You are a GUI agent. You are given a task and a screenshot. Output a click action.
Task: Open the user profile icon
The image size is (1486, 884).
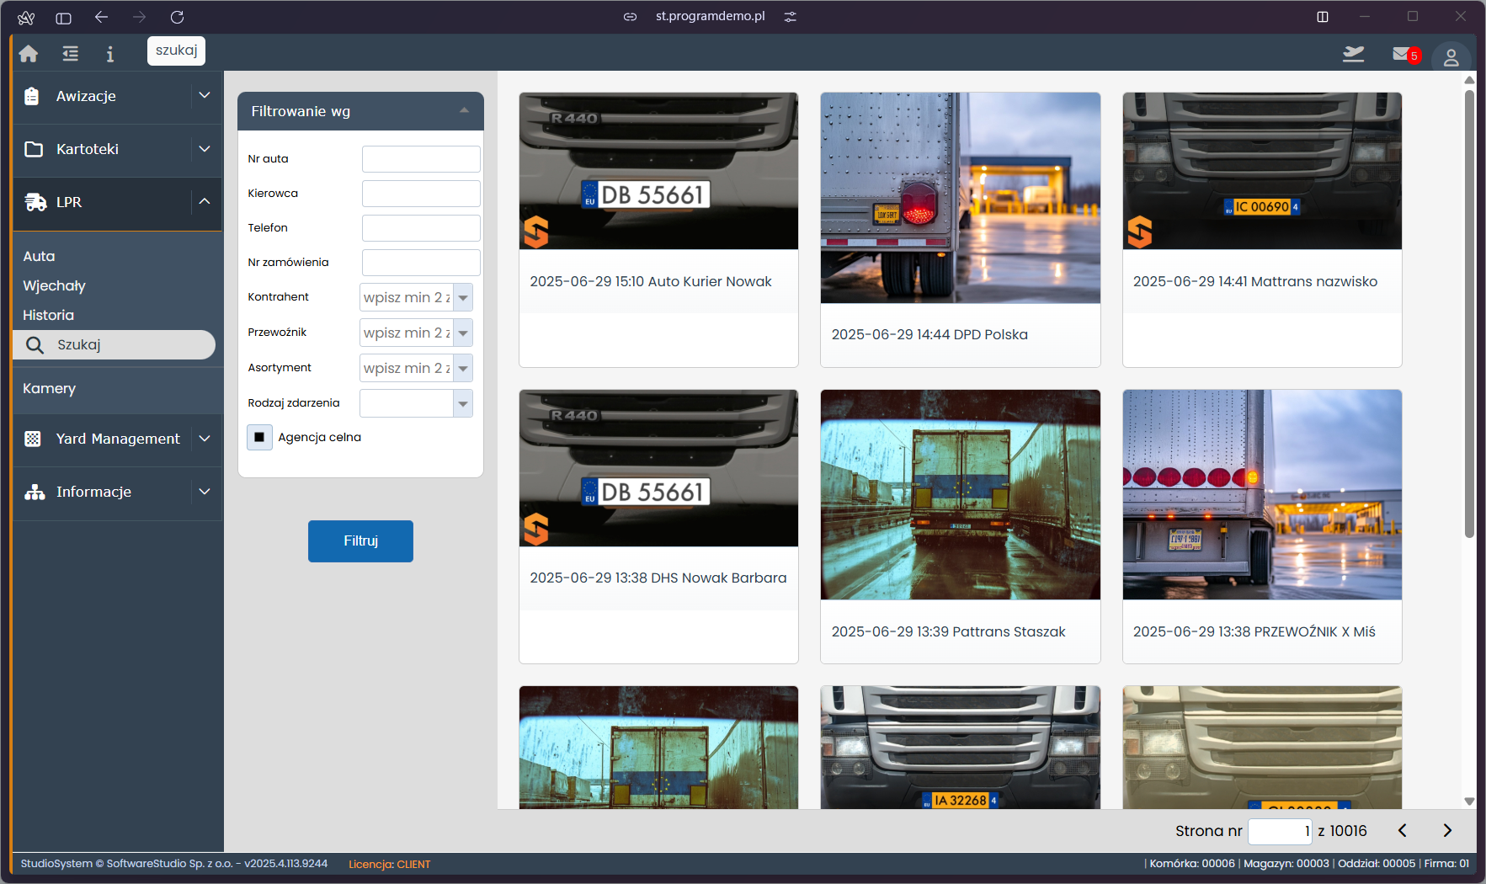coord(1451,57)
